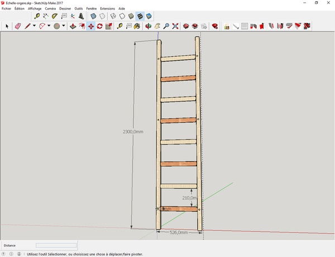The height and width of the screenshot is (257, 335).
Task: Choose the Move tool
Action: coord(90,26)
